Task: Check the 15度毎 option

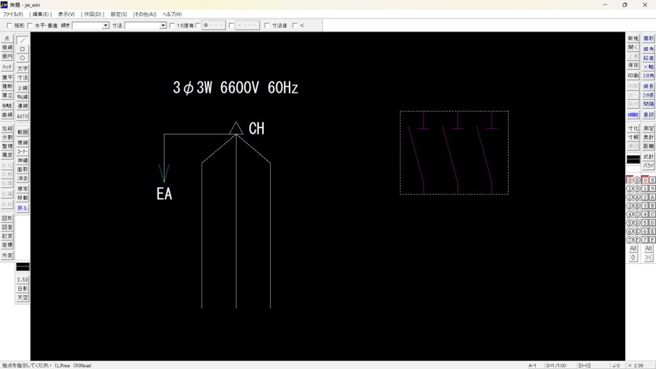Action: coord(172,26)
